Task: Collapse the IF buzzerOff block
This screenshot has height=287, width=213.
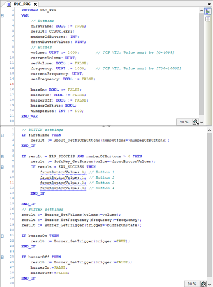Action: tap(2, 257)
